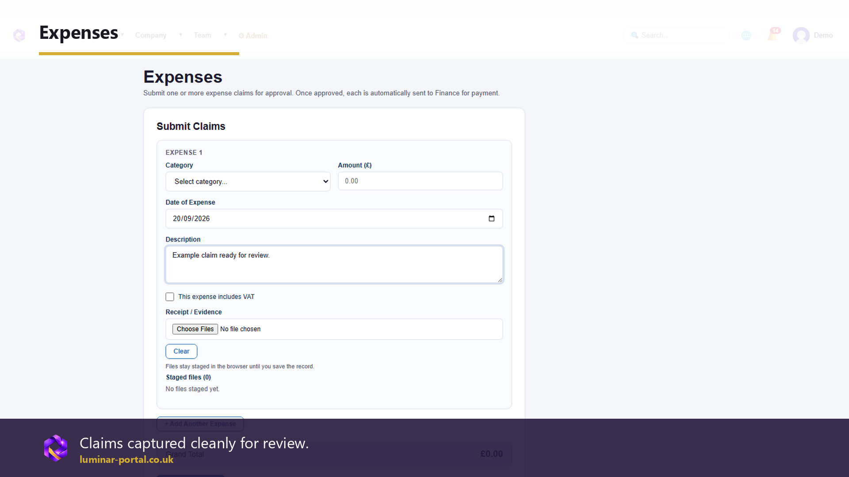Image resolution: width=849 pixels, height=477 pixels.
Task: Click the Choose Files button
Action: tap(195, 329)
